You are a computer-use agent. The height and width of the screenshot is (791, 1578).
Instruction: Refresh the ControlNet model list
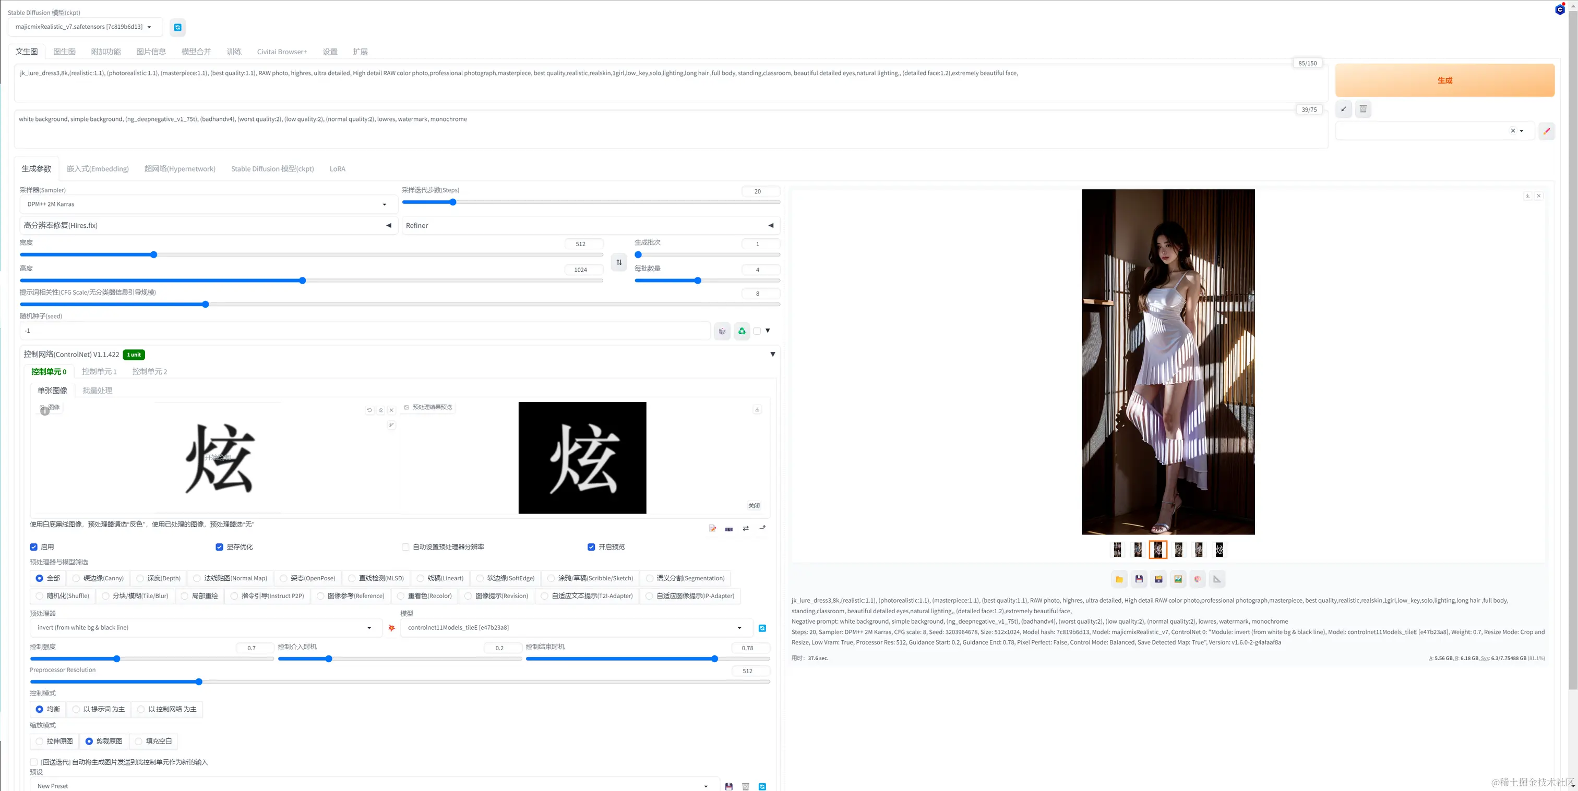762,628
